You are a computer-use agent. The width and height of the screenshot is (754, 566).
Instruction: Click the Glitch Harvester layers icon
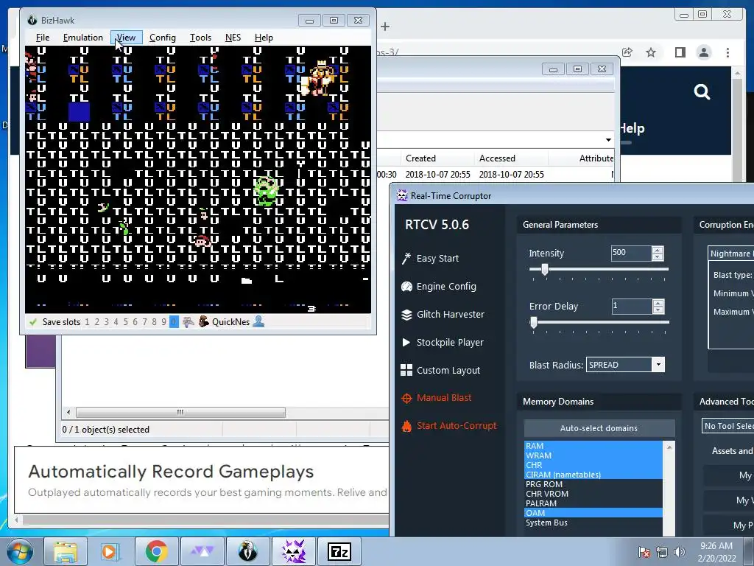click(406, 314)
